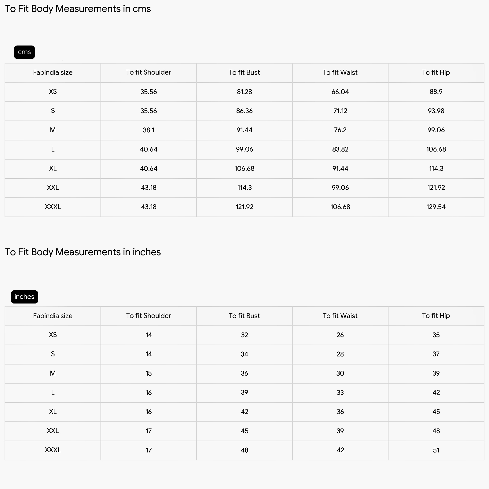Screen dimensions: 489x489
Task: Click the "To Fit Body Measurements in cms" heading
Action: pos(78,9)
